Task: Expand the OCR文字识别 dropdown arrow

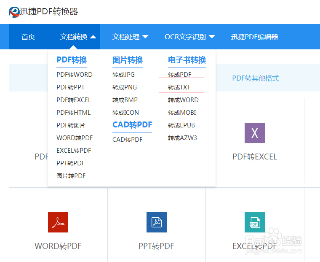Action: pyautogui.click(x=212, y=37)
